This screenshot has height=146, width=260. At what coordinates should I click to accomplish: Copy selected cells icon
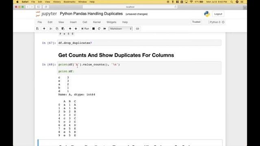(x=57, y=29)
